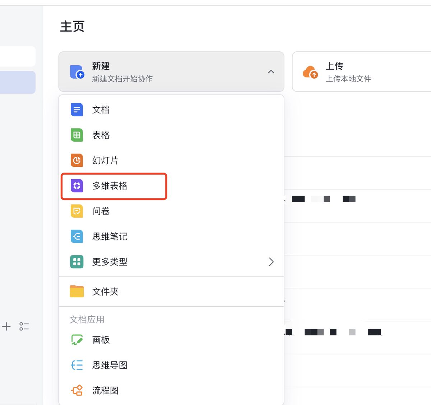Image resolution: width=431 pixels, height=405 pixels.
Task: Collapse the 新建 dropdown with chevron
Action: [271, 72]
